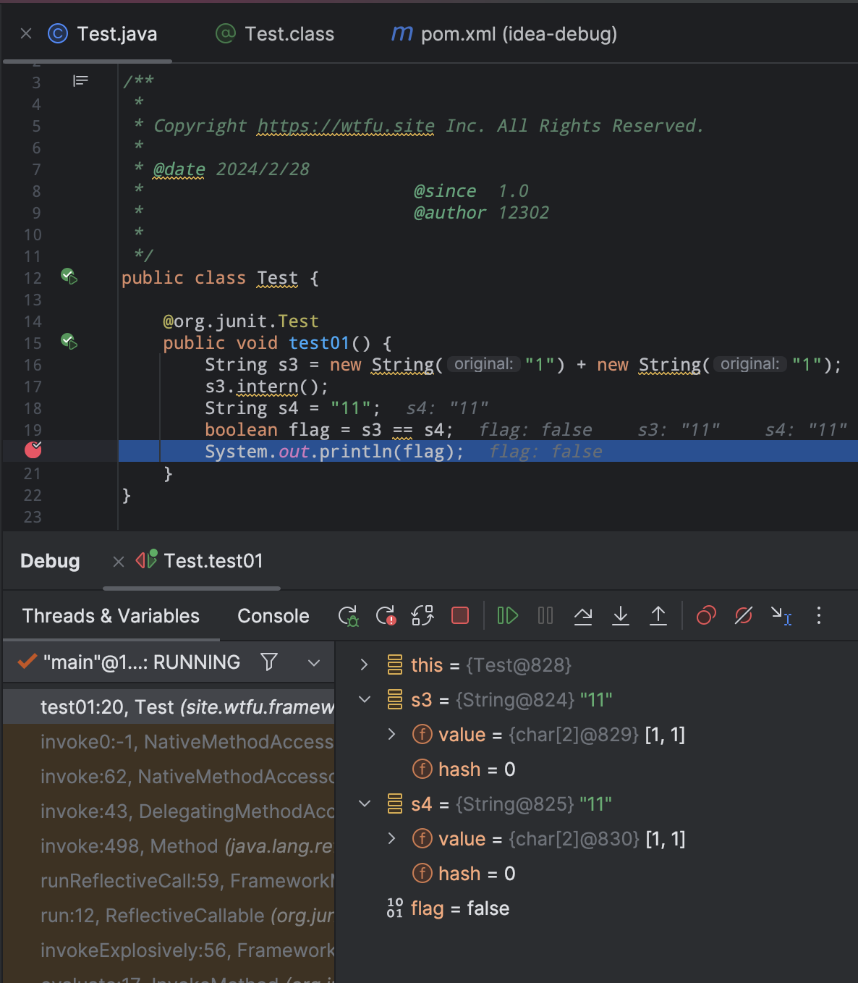Click the Step Into icon
This screenshot has width=858, height=983.
point(621,616)
